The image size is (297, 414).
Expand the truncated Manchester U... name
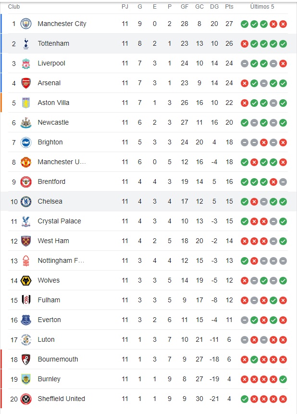(x=62, y=162)
